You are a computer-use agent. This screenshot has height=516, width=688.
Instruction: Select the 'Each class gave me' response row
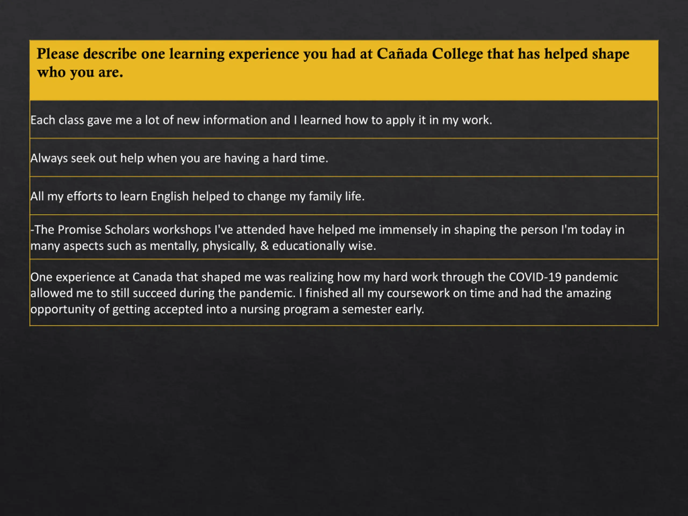coord(344,119)
